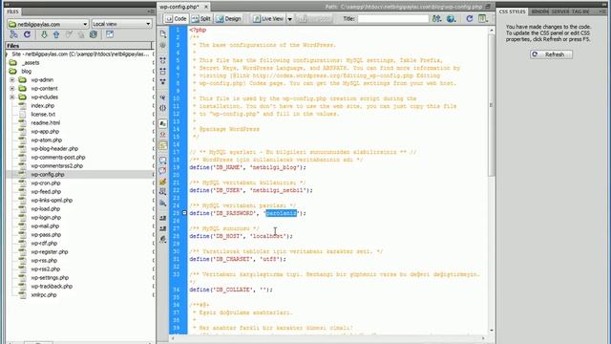This screenshot has width=611, height=344.
Task: Switch to the SERVER panel tab
Action: tap(560, 11)
